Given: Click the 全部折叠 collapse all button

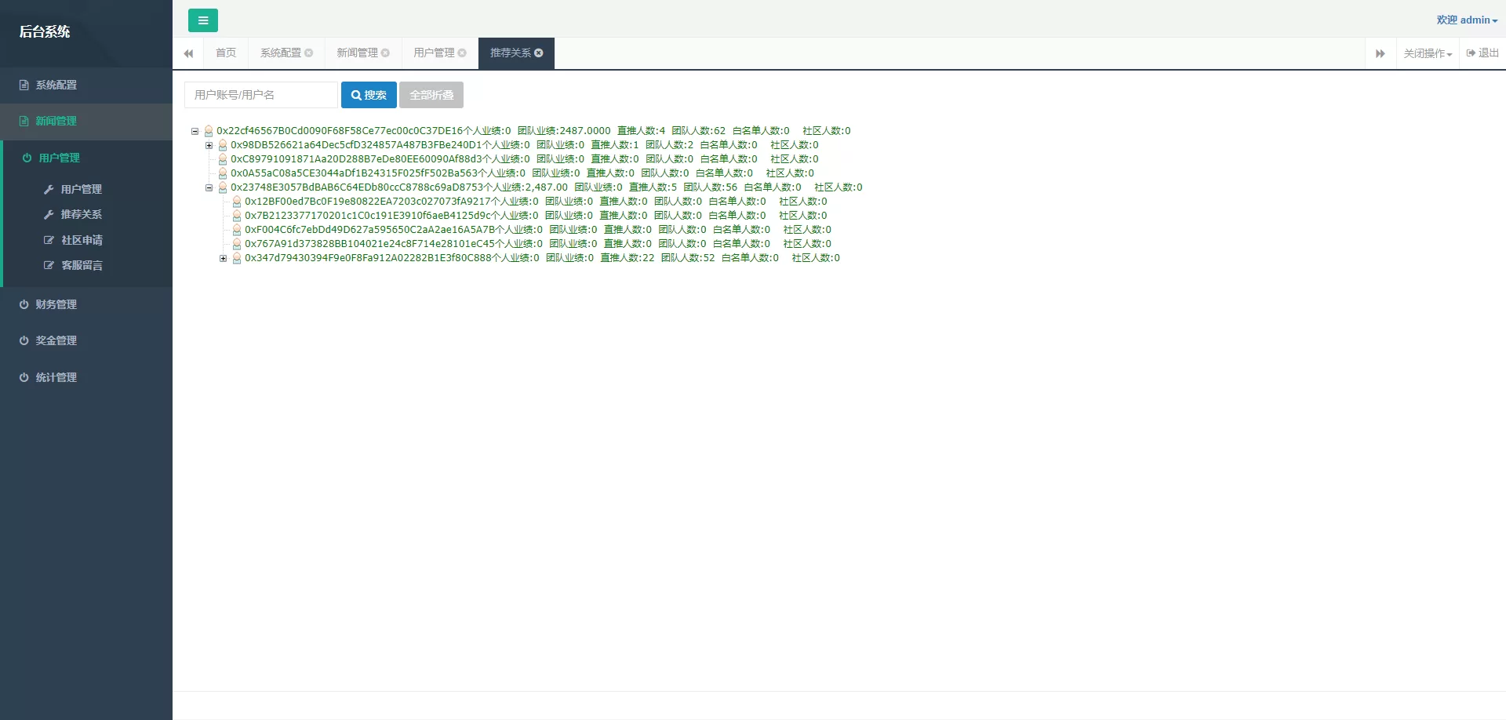Looking at the screenshot, I should (431, 95).
